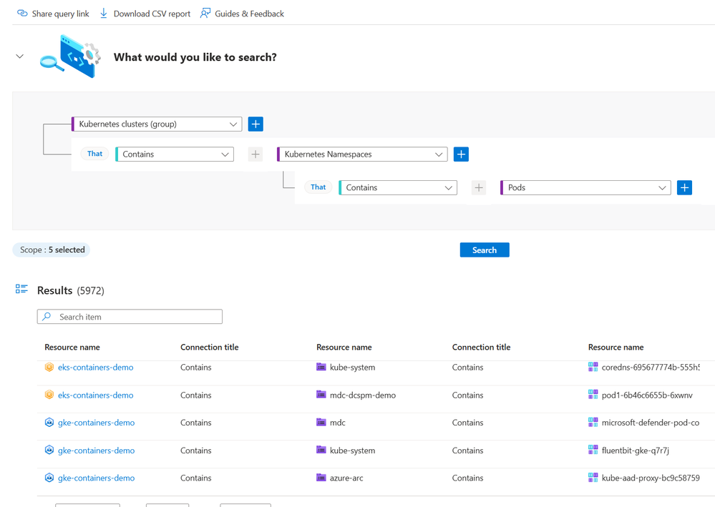Open gke-containers-demo link in azure-arc row
Image resolution: width=715 pixels, height=507 pixels.
[96, 478]
